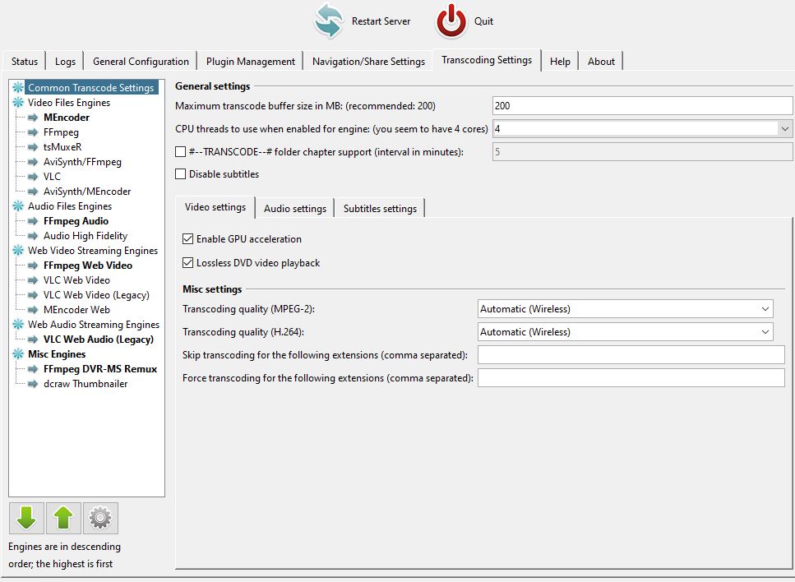Select the MEncoder engine entry
This screenshot has width=795, height=582.
pyautogui.click(x=67, y=118)
